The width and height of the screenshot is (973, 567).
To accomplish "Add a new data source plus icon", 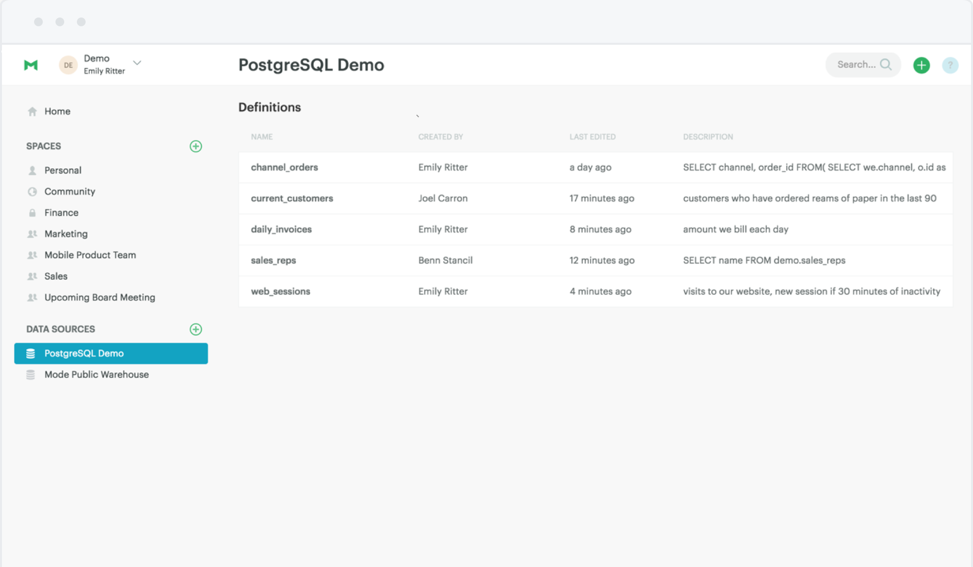I will [x=196, y=329].
